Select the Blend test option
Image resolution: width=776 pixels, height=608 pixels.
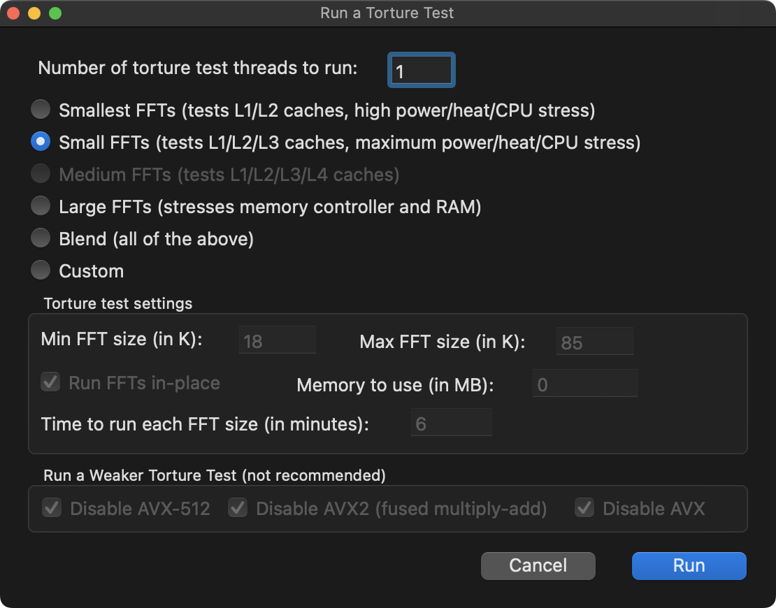pyautogui.click(x=41, y=238)
